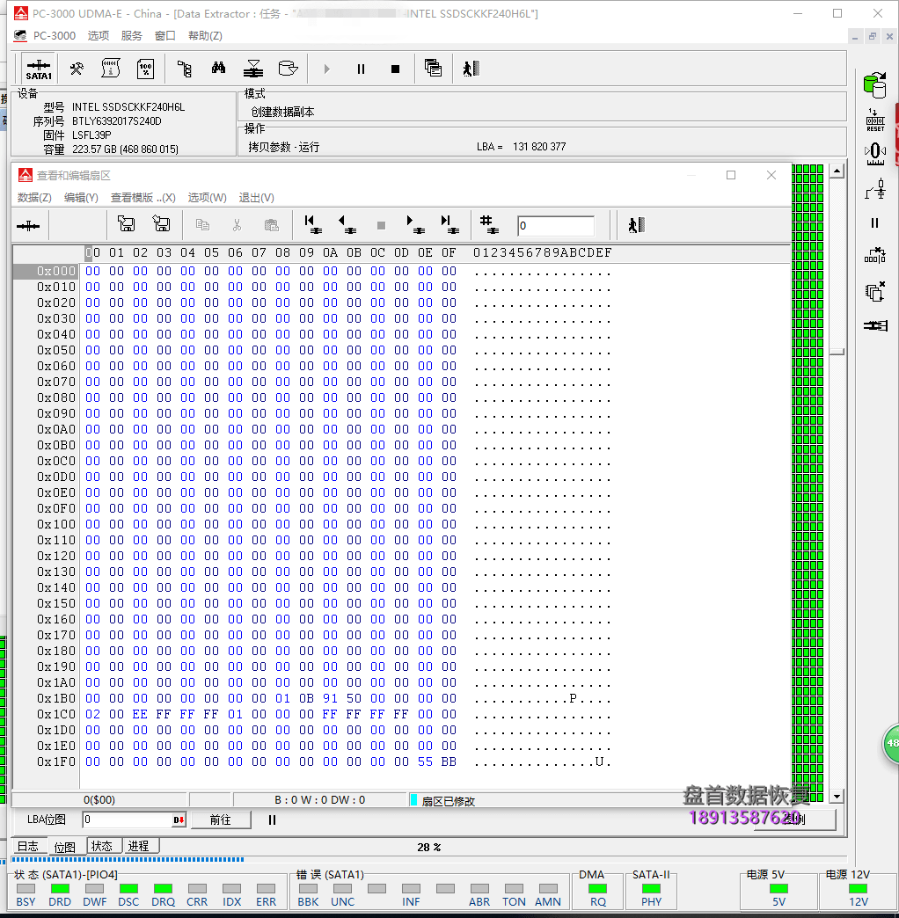Screen dimensions: 899x918
Task: Open the LBA format dropdown arrow
Action: [179, 820]
